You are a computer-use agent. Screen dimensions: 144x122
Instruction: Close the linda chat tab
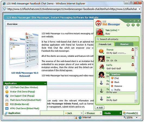coord(120,113)
